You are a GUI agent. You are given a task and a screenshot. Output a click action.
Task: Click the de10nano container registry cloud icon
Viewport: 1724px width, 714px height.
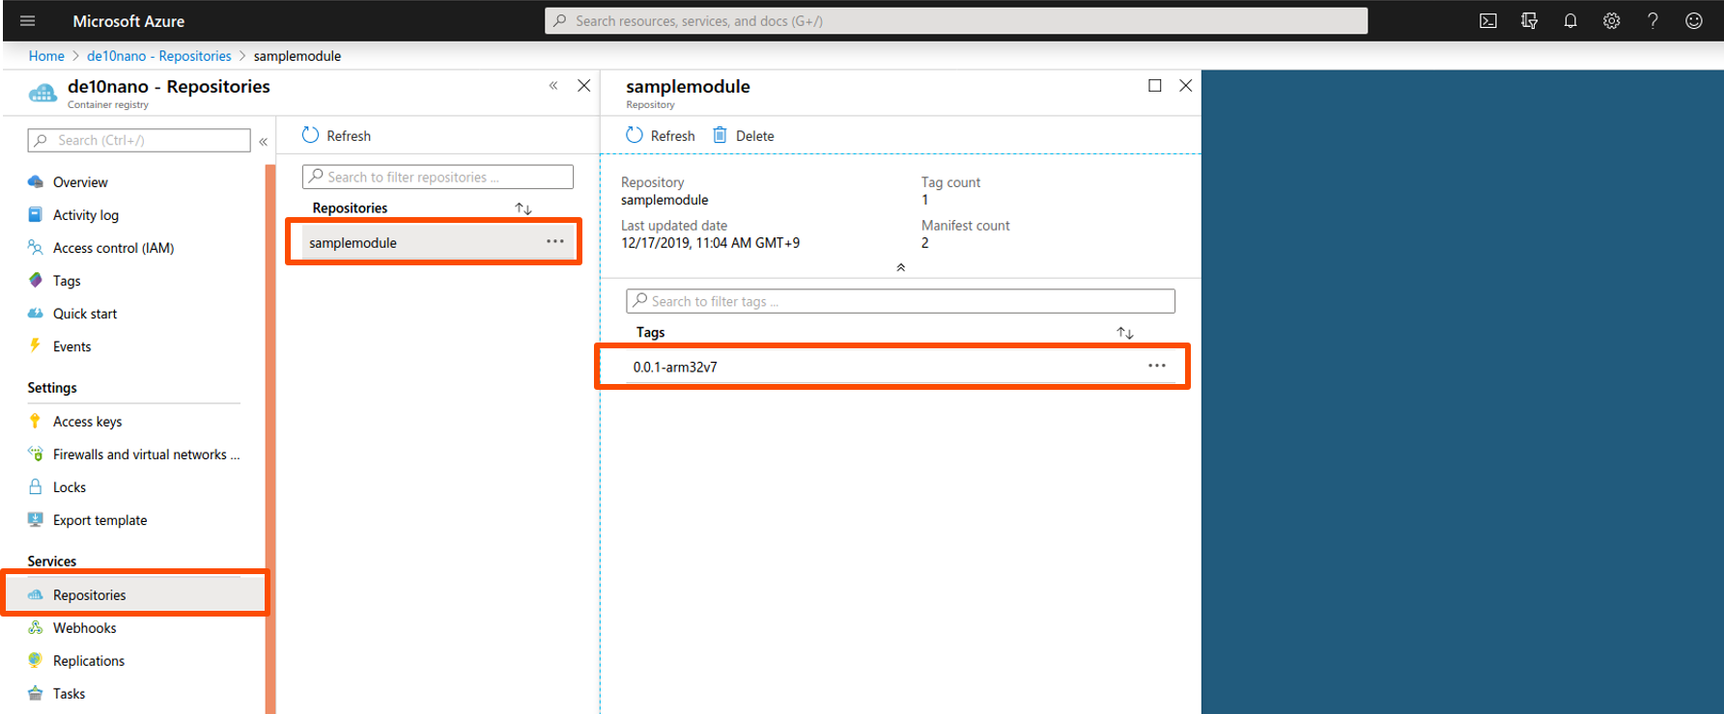[42, 93]
